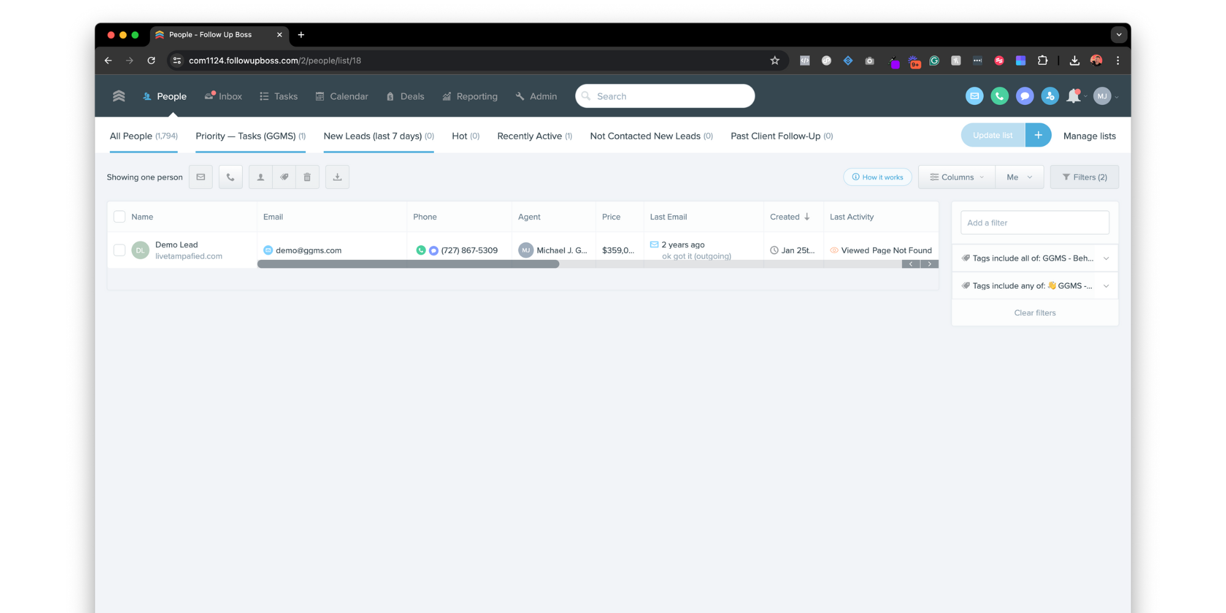Expand the Tags include any of filter
Screen dimensions: 1226x613
[1035, 286]
